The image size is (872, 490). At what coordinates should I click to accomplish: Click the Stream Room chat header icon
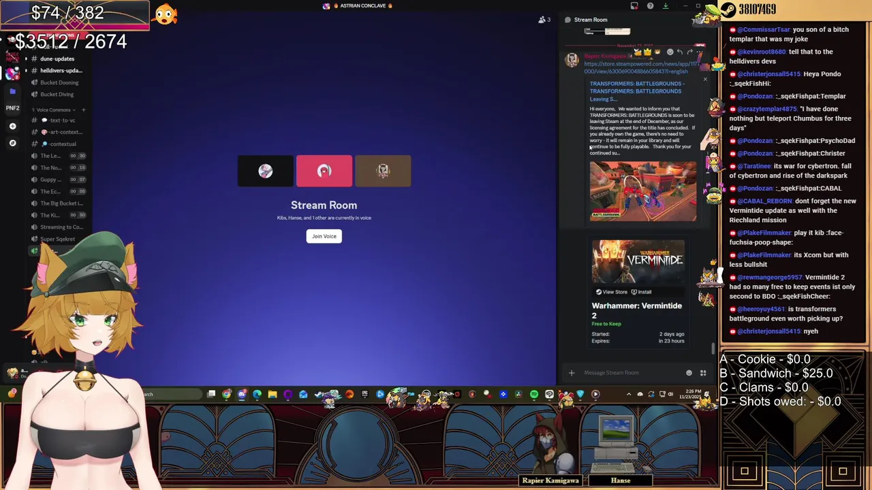click(x=567, y=20)
